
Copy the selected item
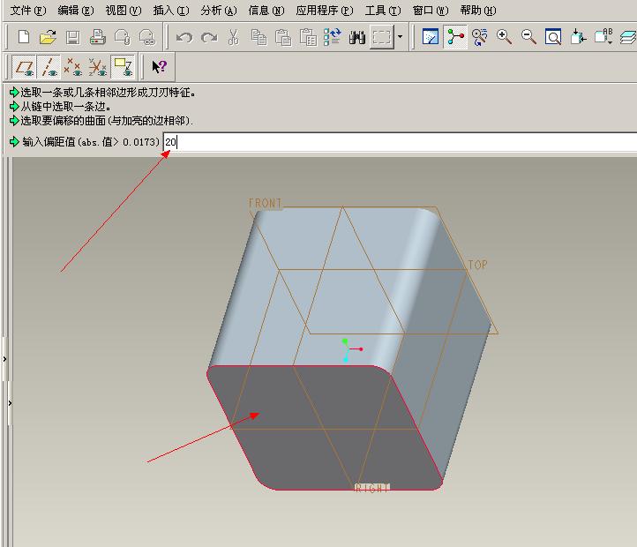(x=259, y=37)
